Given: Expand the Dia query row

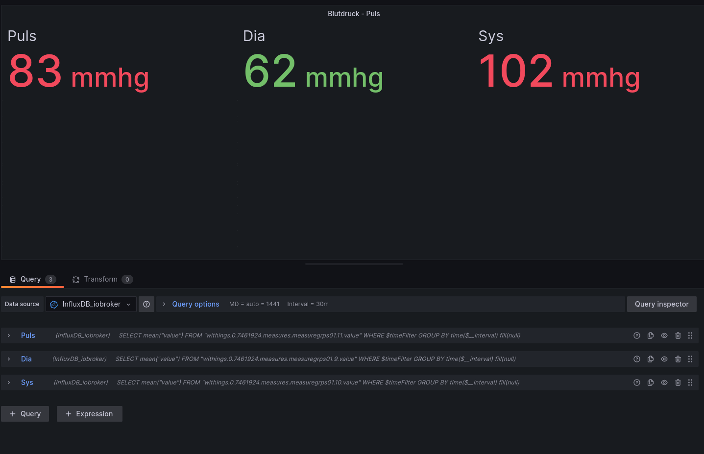Looking at the screenshot, I should point(9,359).
